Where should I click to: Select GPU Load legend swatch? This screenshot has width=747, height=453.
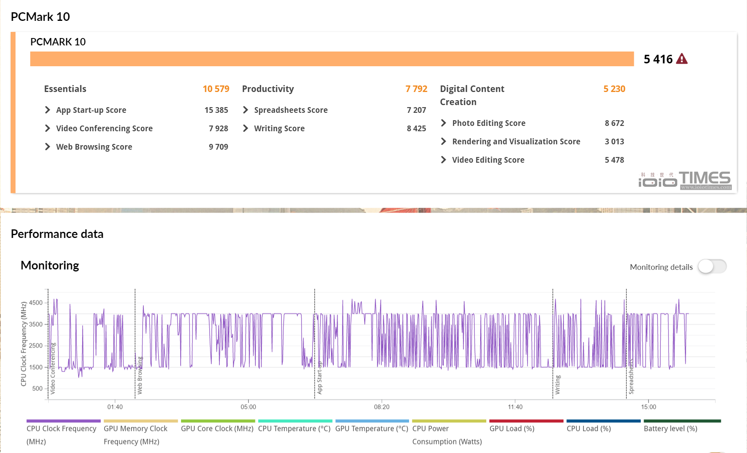(526, 421)
